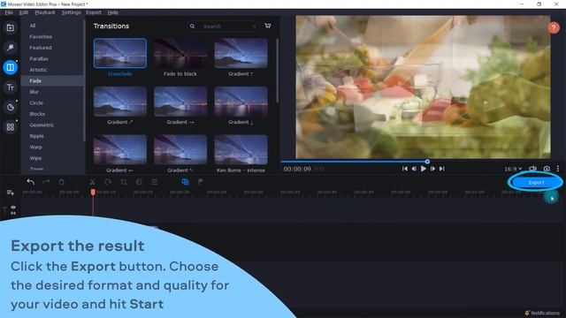
Task: Click the Delete trash icon on toolbar
Action: point(61,182)
